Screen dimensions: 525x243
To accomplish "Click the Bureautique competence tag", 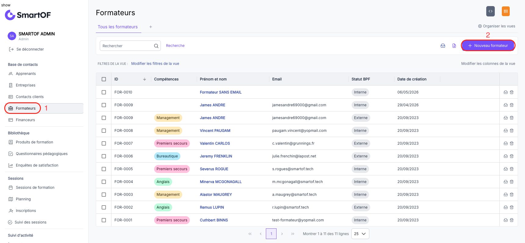I will (x=167, y=156).
